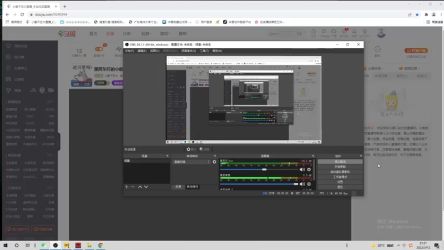Open the OBS 工具(T) Tools menu
444x250 pixels.
coord(204,51)
